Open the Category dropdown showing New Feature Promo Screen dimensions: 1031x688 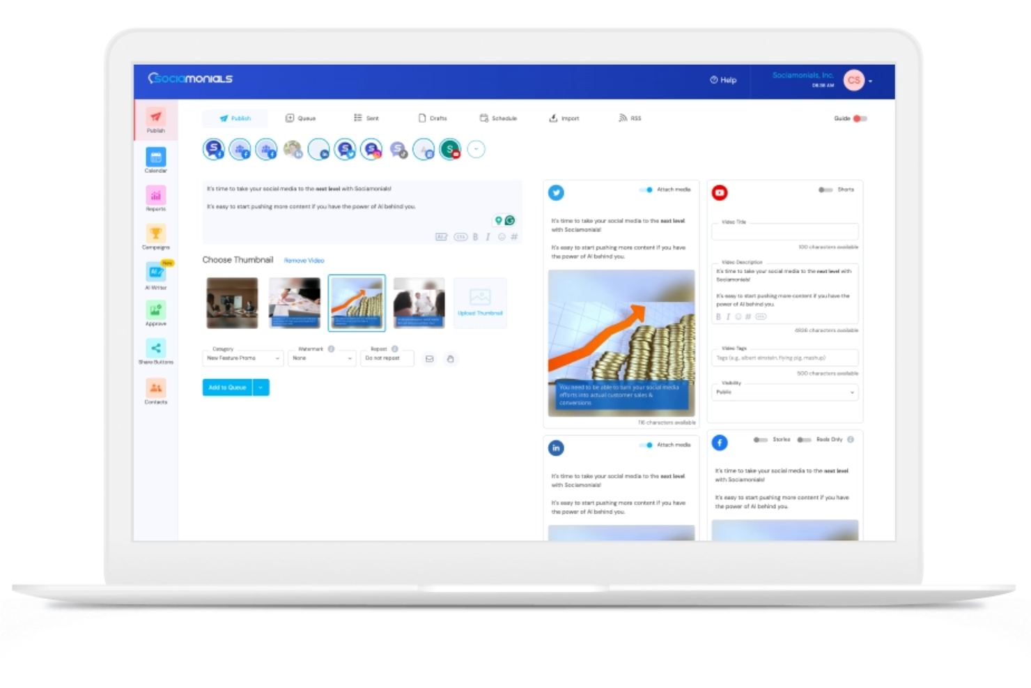[242, 358]
